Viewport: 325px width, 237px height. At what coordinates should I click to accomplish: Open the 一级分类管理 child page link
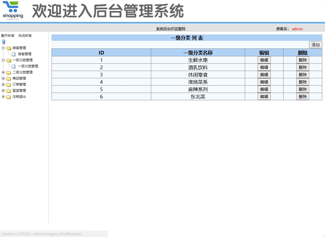click(28, 66)
